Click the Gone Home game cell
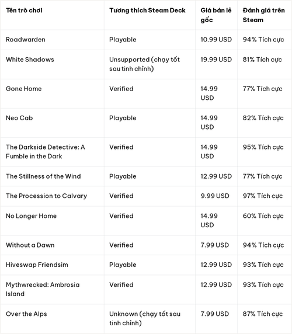 coord(23,89)
